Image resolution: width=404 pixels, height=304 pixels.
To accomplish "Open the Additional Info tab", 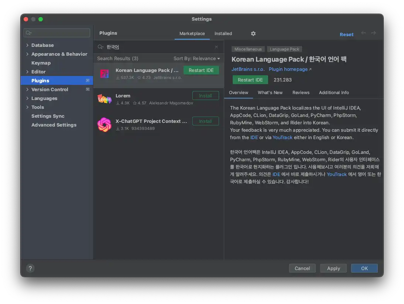I will pos(334,93).
